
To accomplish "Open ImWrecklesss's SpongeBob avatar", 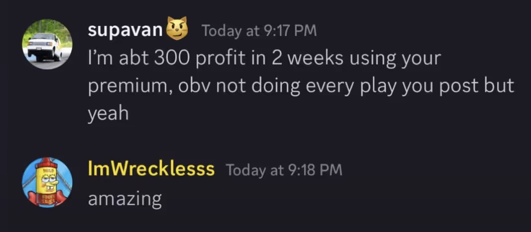I will (x=47, y=182).
